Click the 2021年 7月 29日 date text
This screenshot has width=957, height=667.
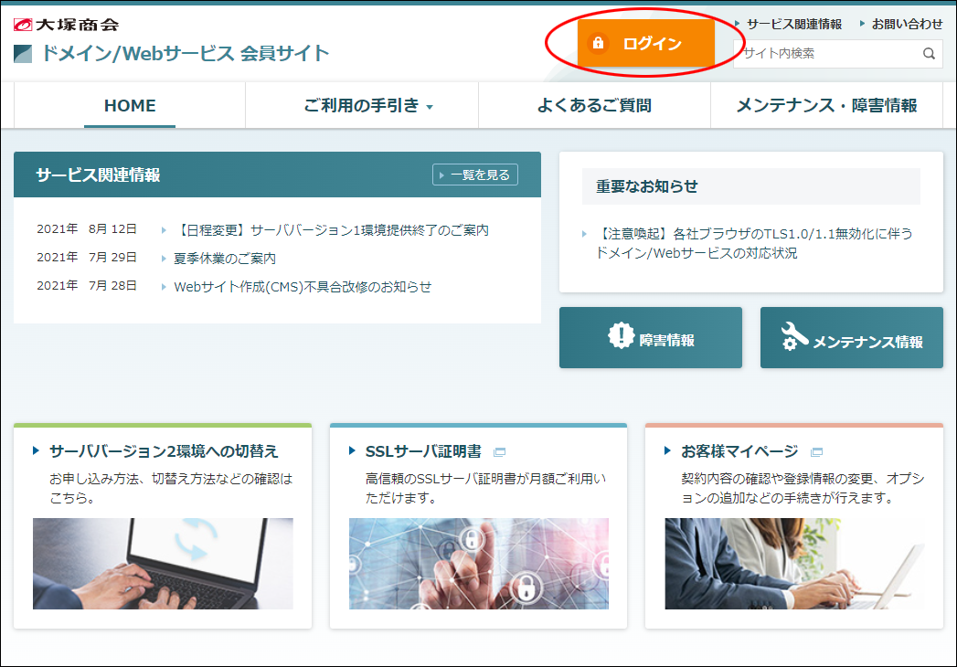pos(87,258)
